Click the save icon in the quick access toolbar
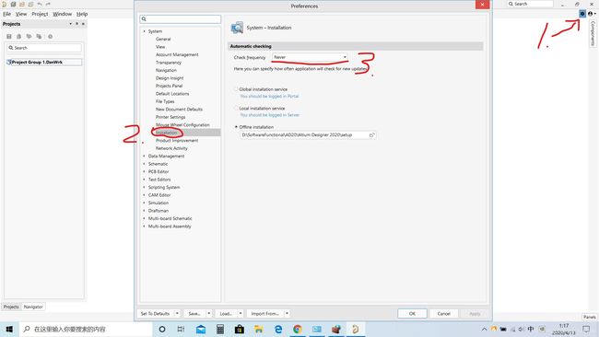599x337 pixels. pyautogui.click(x=14, y=5)
